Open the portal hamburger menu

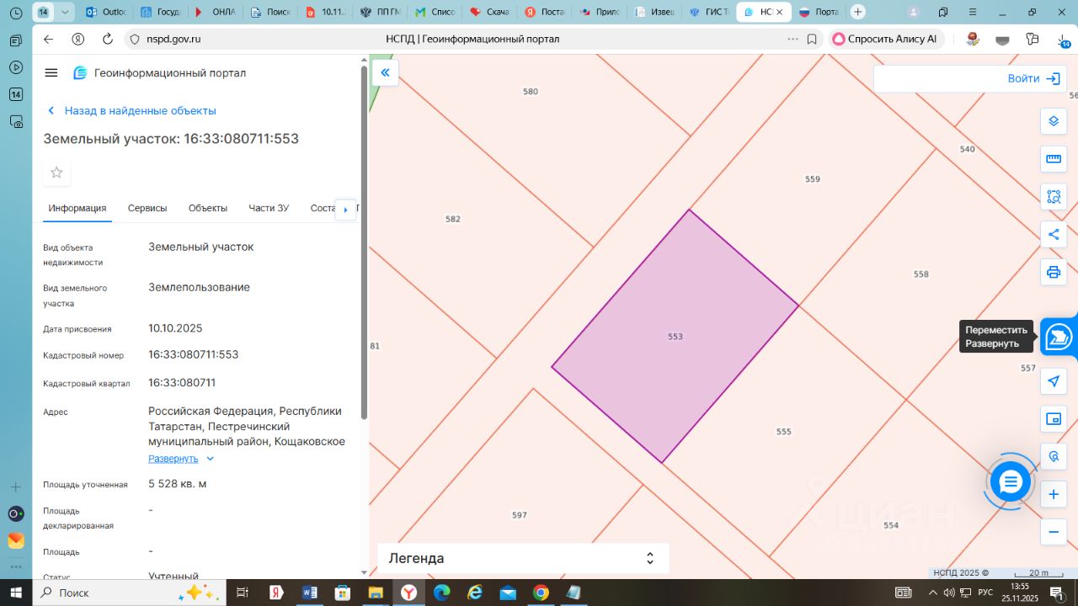[x=51, y=73]
